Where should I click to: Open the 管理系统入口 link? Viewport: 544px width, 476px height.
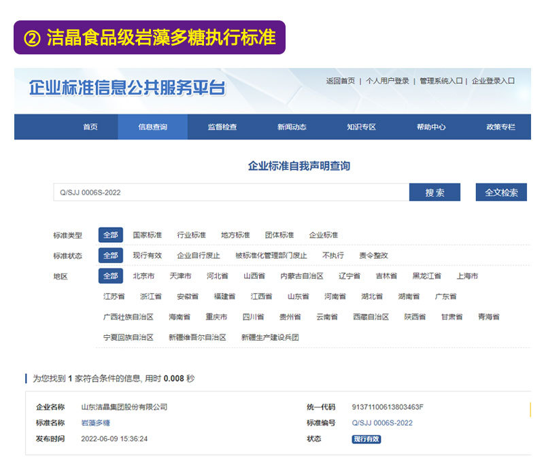coord(441,81)
